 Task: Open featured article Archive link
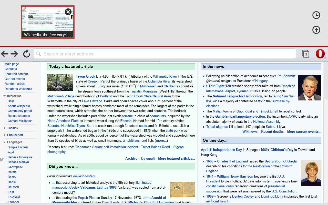(x=131, y=159)
